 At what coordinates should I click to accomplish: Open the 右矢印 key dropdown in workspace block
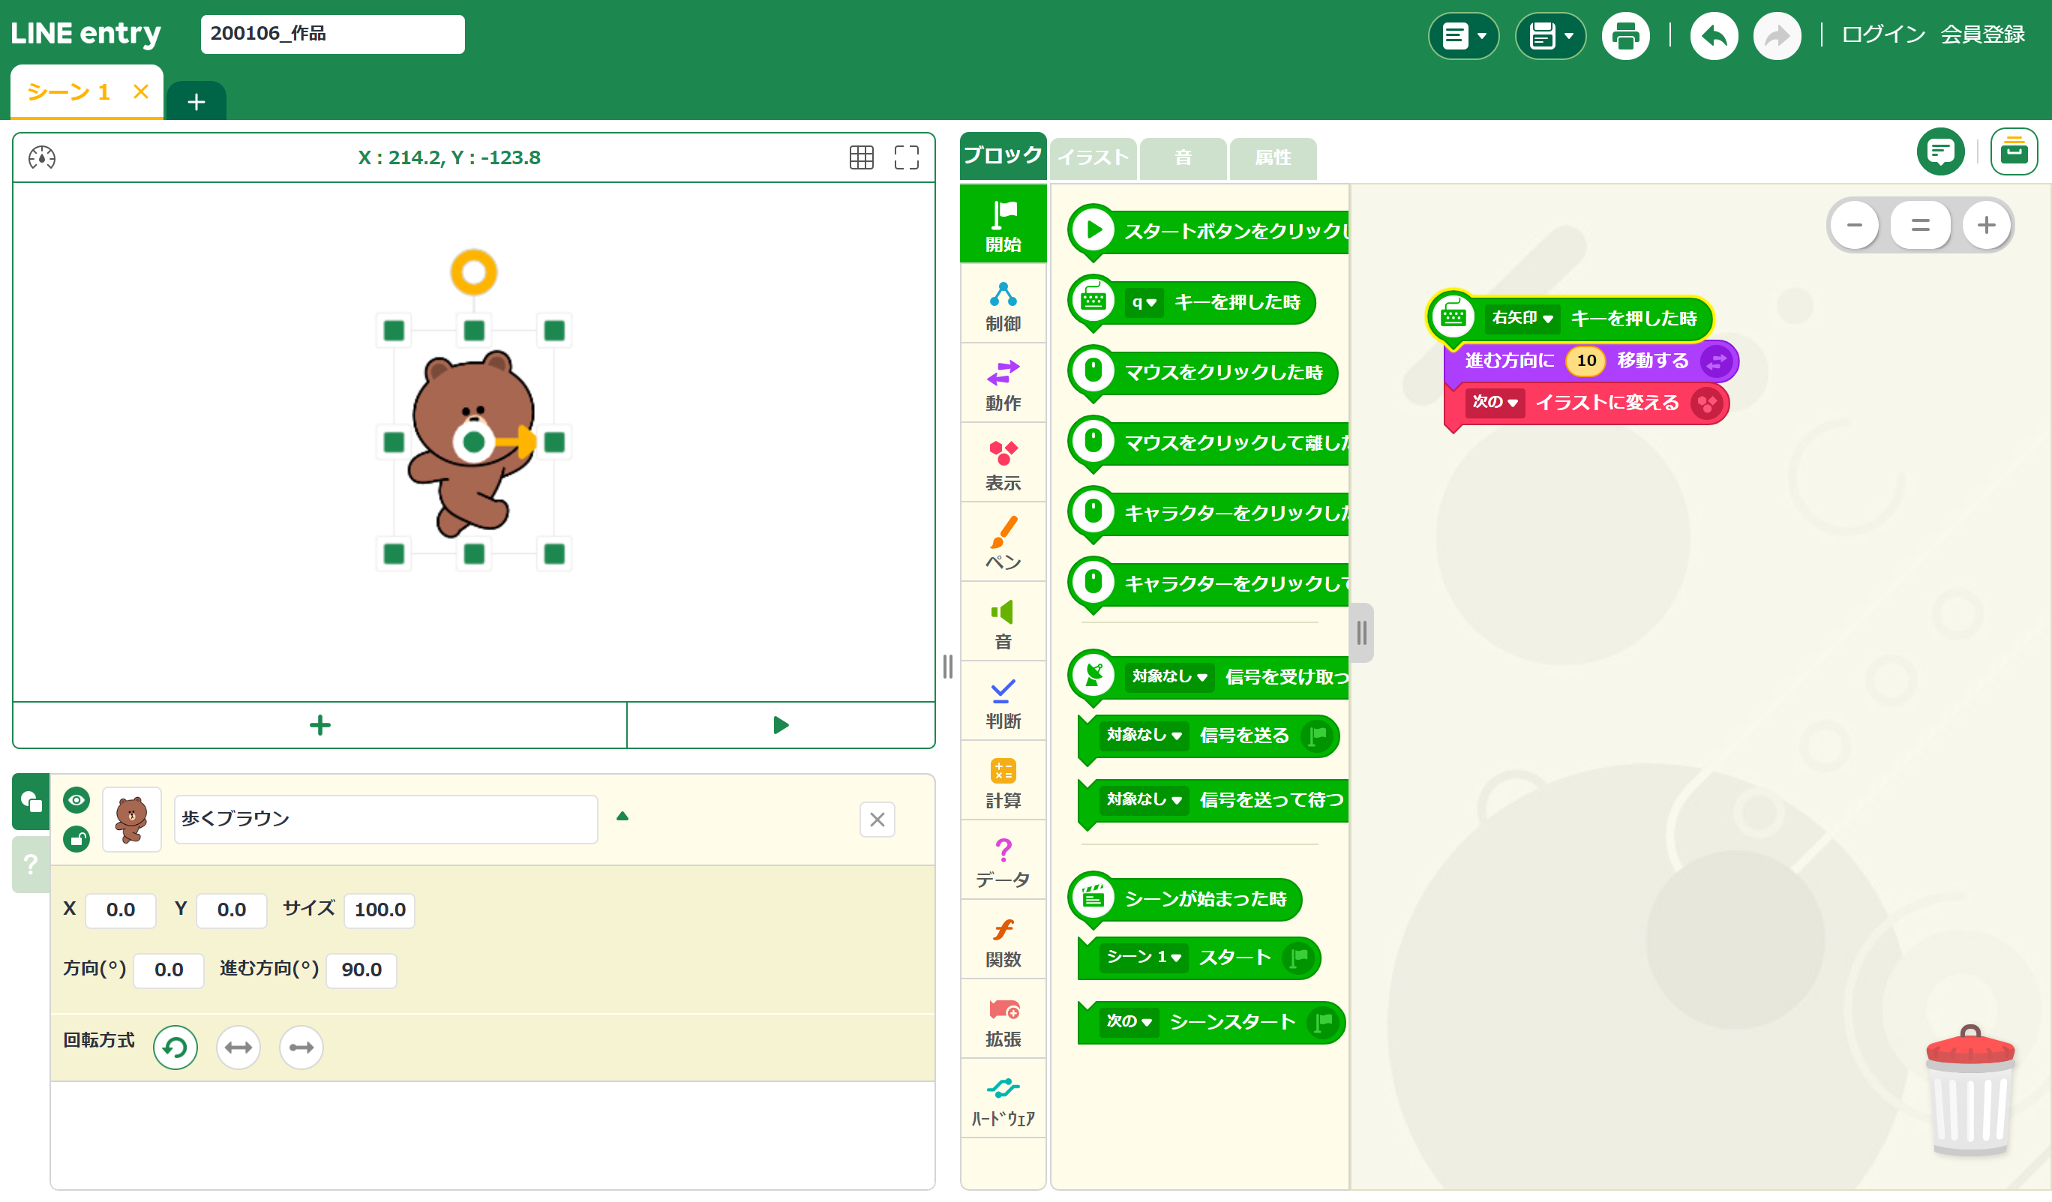coord(1522,318)
